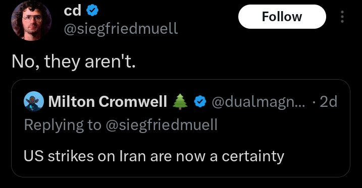Open Milton Cromwell's display name link

(108, 101)
